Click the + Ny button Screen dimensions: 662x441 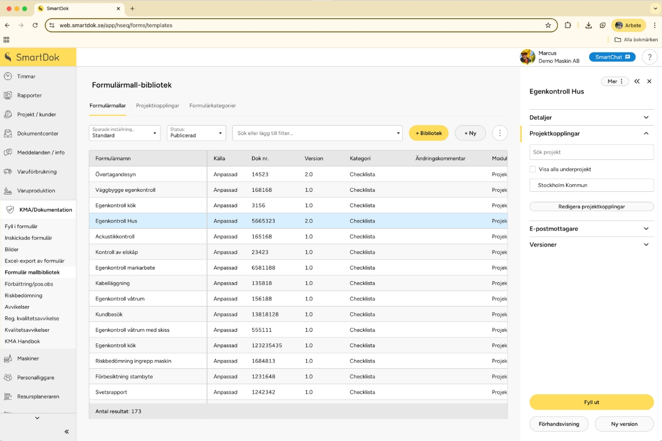[x=470, y=133]
